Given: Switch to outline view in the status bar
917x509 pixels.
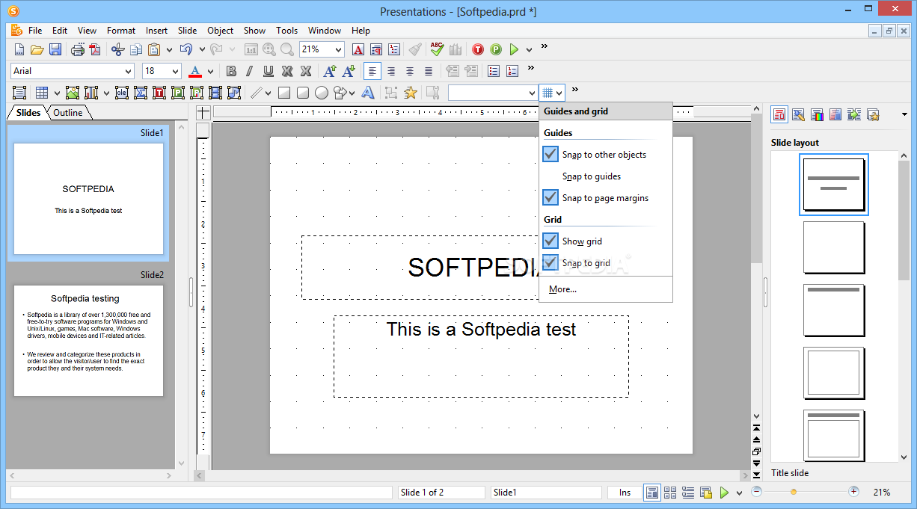Looking at the screenshot, I should click(688, 493).
